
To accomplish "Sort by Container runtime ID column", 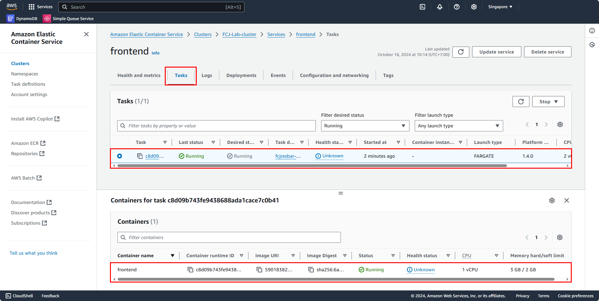I will pos(242,256).
